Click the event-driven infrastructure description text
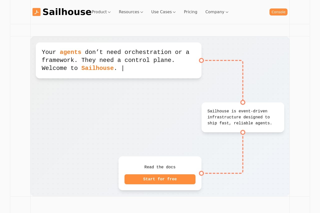Image resolution: width=320 pixels, height=213 pixels. pyautogui.click(x=240, y=117)
